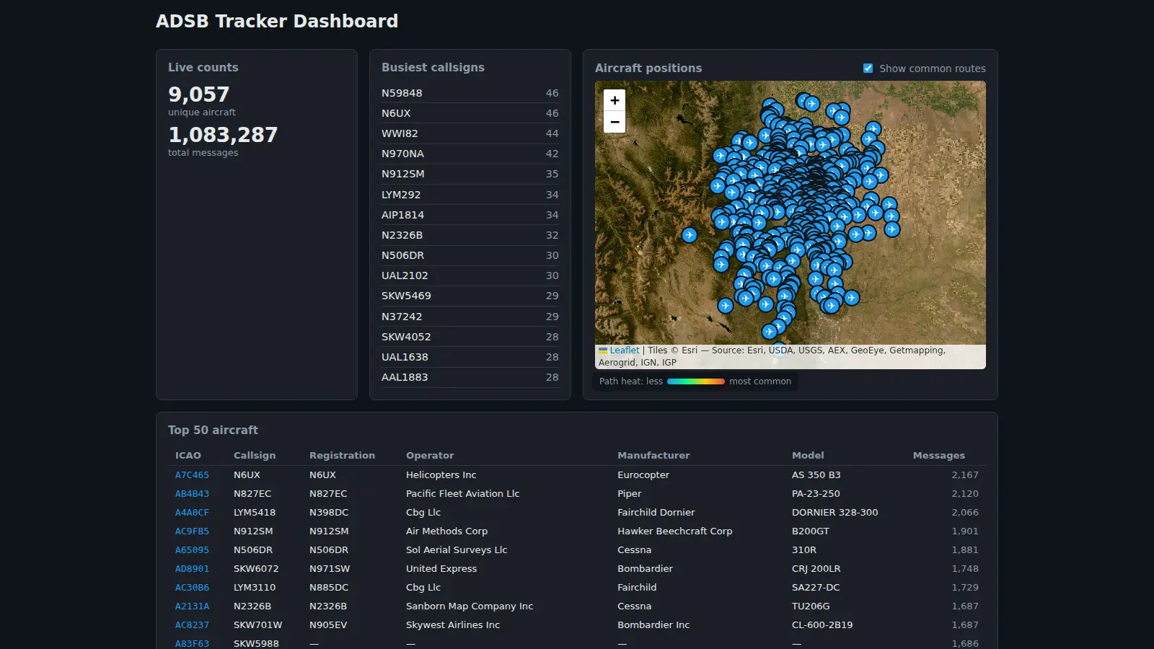Screen dimensions: 1154x649
Task: Click callsign SKW701W in table
Action: point(257,625)
